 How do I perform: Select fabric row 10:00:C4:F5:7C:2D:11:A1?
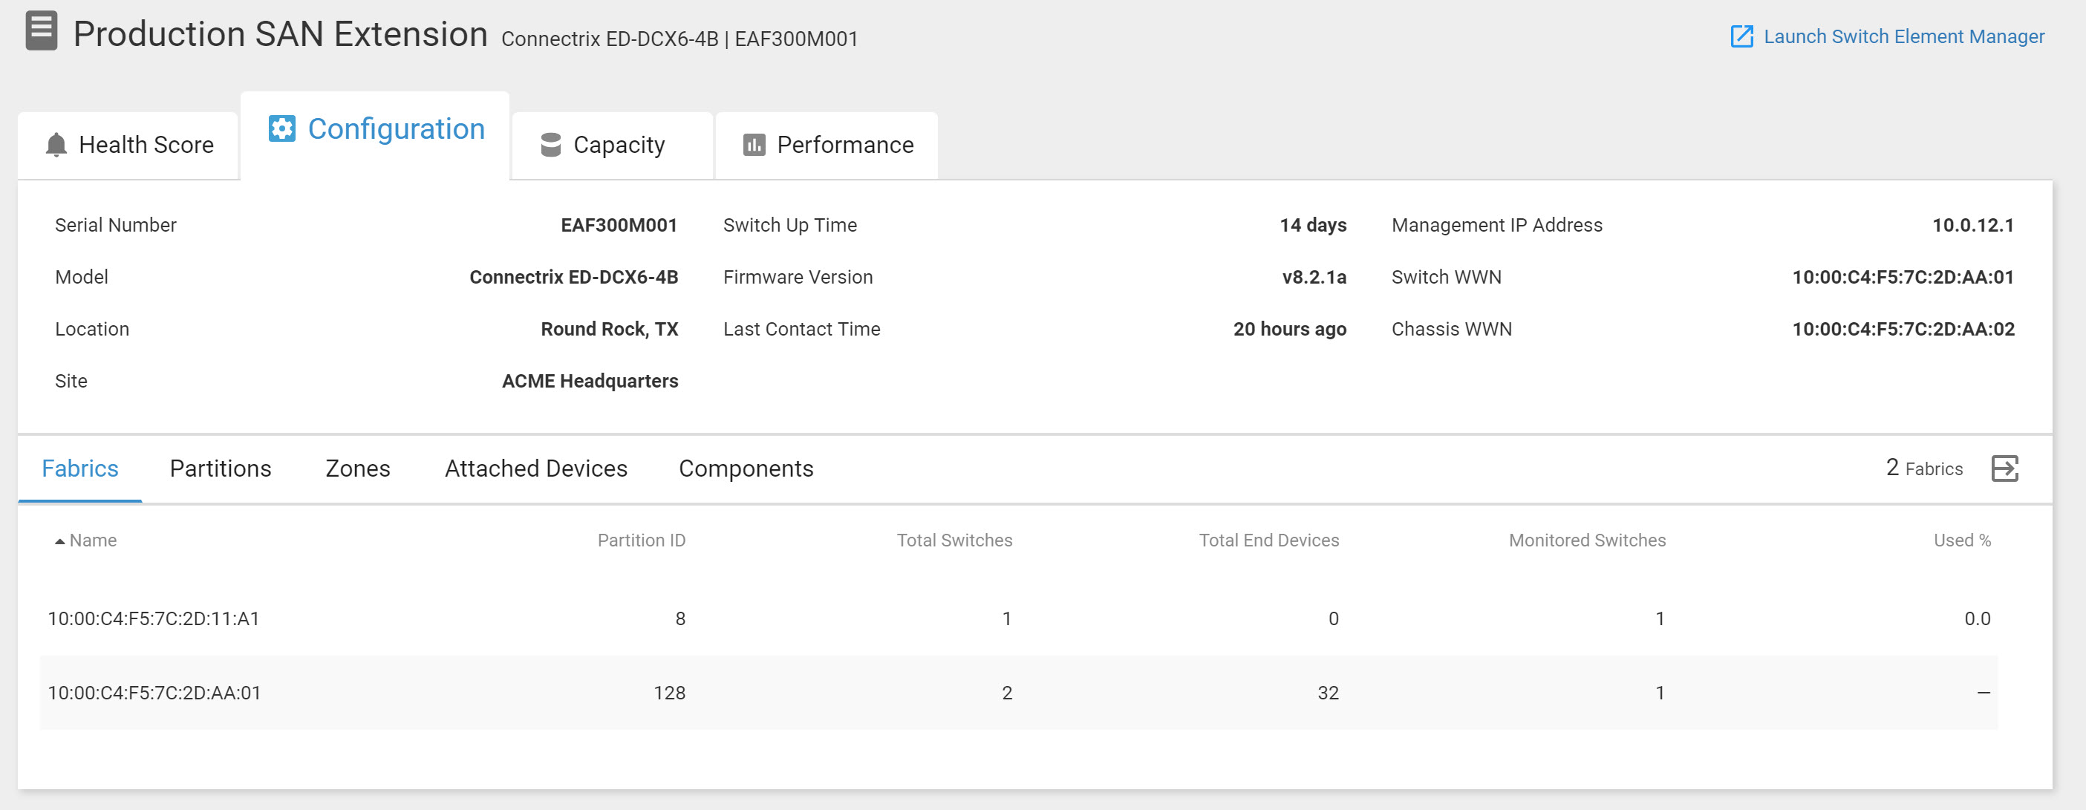[x=1019, y=619]
